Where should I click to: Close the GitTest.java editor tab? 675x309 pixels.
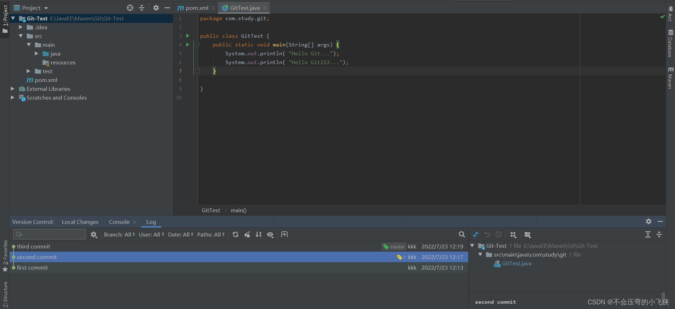click(x=265, y=8)
